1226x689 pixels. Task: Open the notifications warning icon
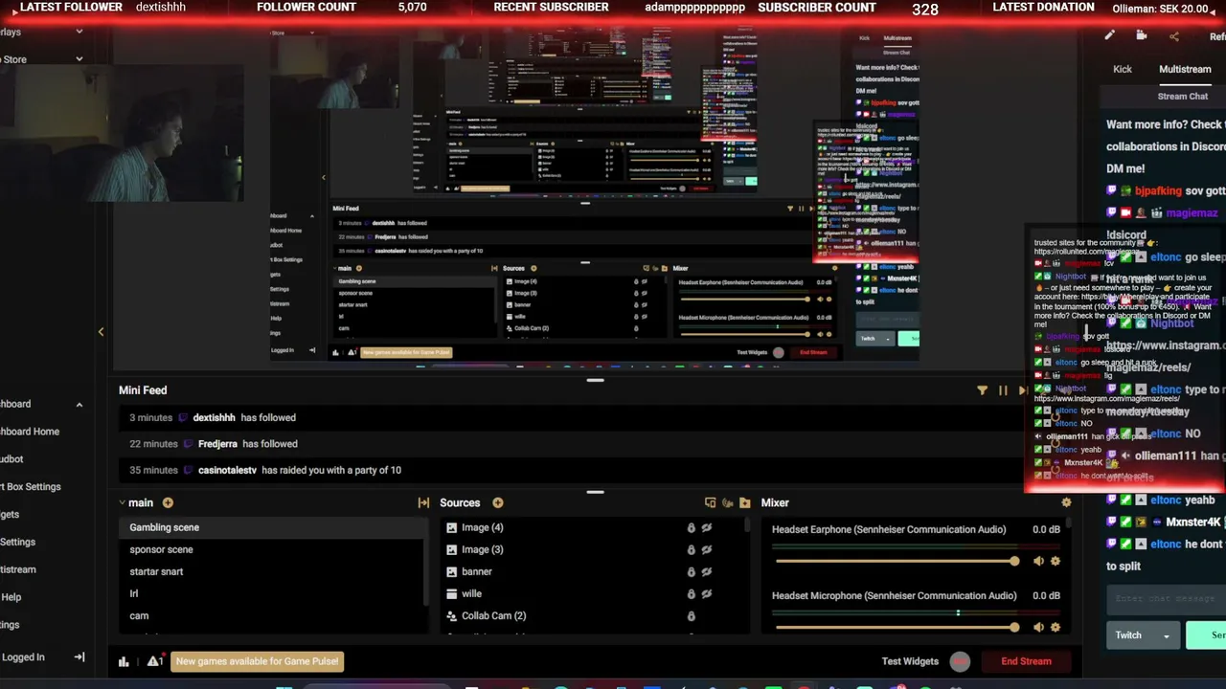pos(155,661)
